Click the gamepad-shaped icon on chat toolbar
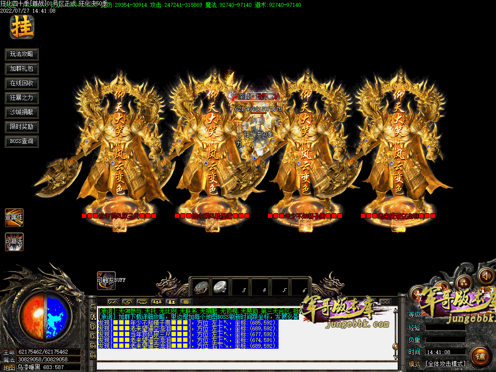 [142, 302]
